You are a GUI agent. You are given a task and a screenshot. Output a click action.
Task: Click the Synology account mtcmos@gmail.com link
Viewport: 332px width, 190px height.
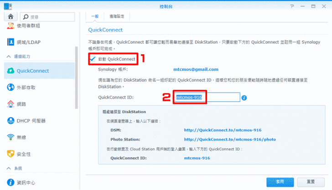pyautogui.click(x=196, y=69)
